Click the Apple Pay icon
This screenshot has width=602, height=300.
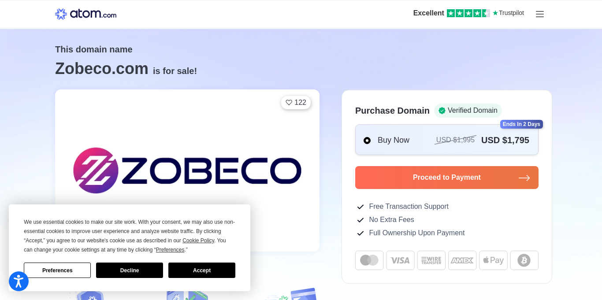tap(493, 260)
